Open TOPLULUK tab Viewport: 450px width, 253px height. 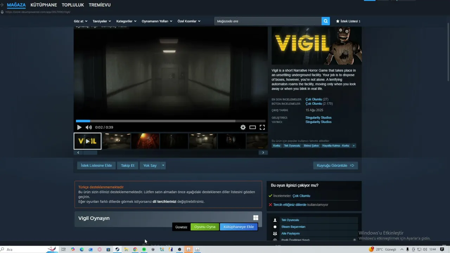point(73,5)
